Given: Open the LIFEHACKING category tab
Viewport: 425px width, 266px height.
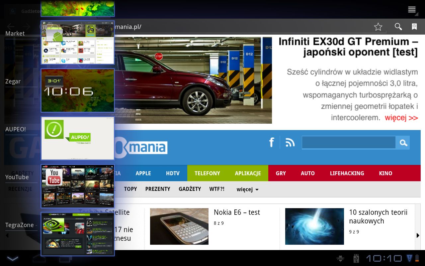Looking at the screenshot, I should [x=347, y=173].
